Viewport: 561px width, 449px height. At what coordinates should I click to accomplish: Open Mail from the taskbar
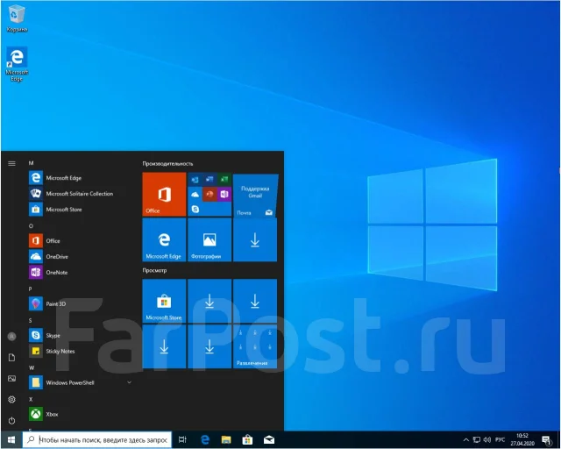[269, 440]
